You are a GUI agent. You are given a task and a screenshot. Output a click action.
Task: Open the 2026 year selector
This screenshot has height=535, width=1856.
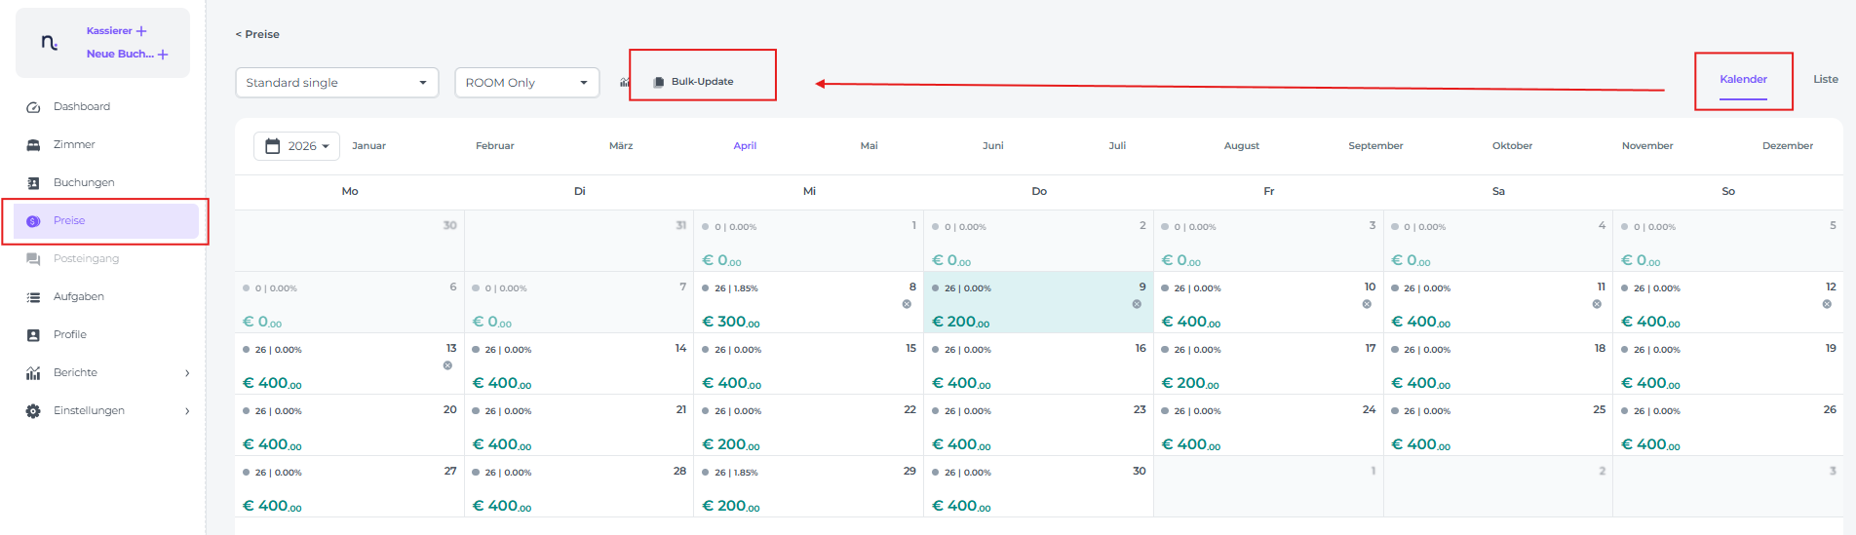pos(296,146)
